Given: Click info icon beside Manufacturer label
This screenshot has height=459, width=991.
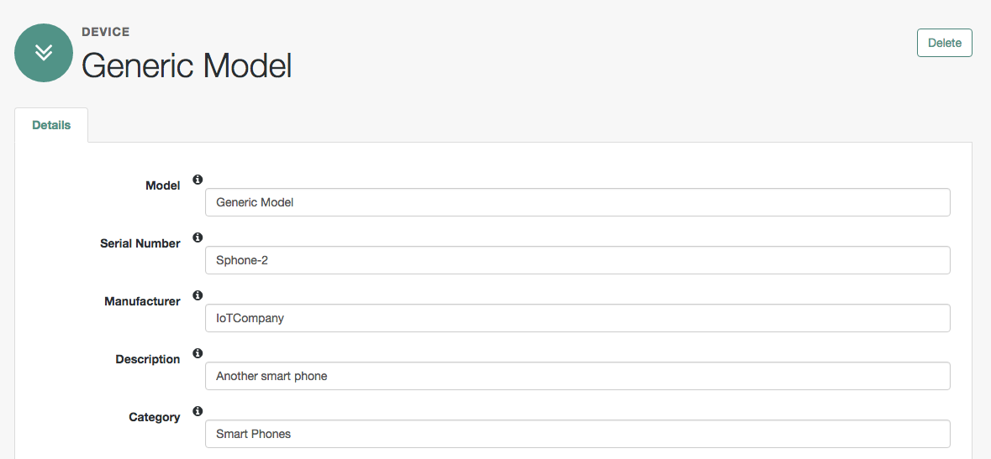Looking at the screenshot, I should click(198, 295).
